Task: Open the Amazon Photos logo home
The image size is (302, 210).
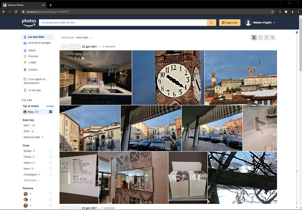Action: tap(29, 22)
